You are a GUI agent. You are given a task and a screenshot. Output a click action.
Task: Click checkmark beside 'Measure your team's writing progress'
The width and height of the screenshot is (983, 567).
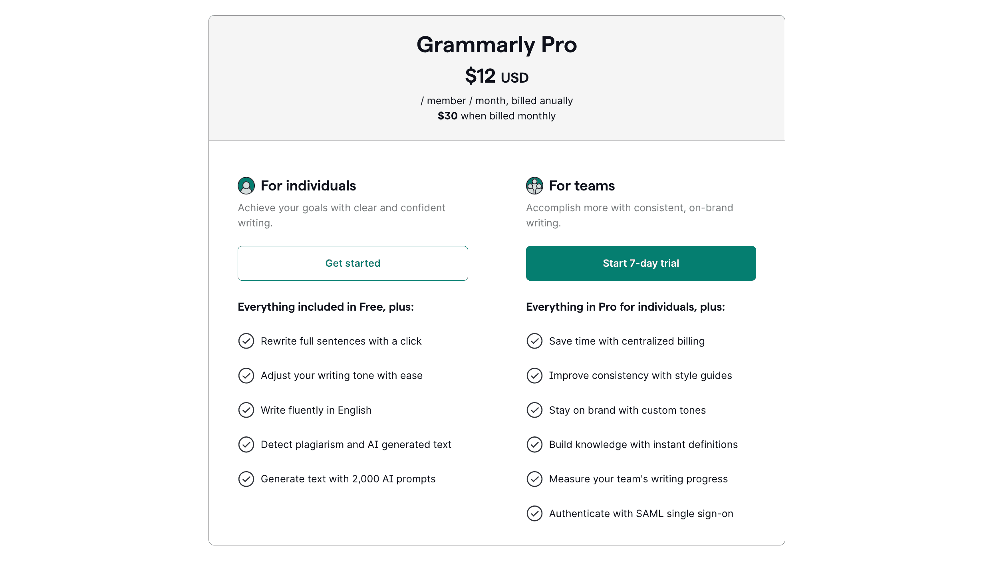coord(534,479)
